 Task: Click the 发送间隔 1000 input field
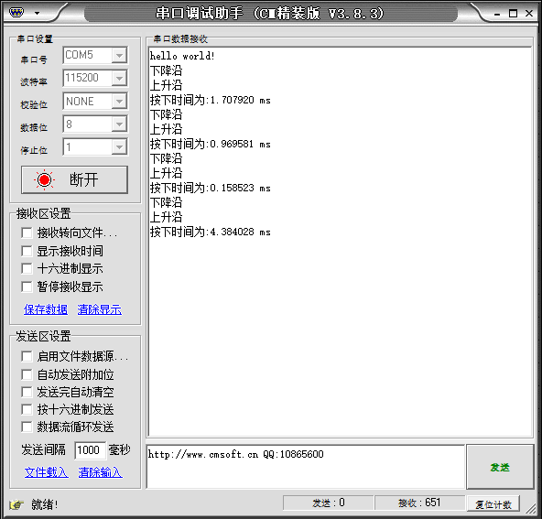click(x=91, y=450)
